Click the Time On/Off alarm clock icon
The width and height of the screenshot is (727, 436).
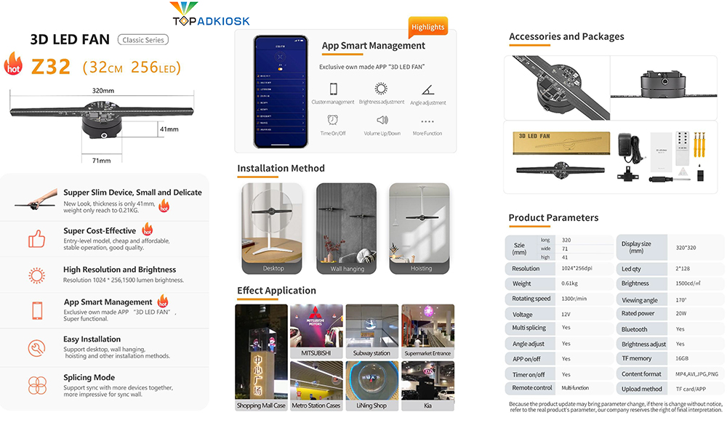point(332,120)
